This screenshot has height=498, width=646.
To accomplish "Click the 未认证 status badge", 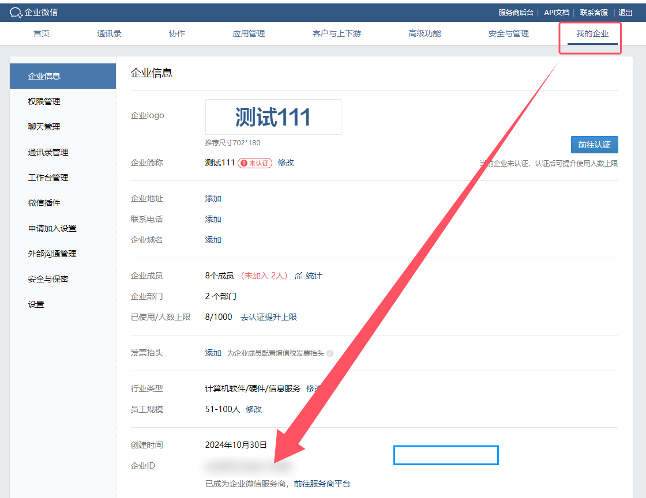I will tap(255, 163).
